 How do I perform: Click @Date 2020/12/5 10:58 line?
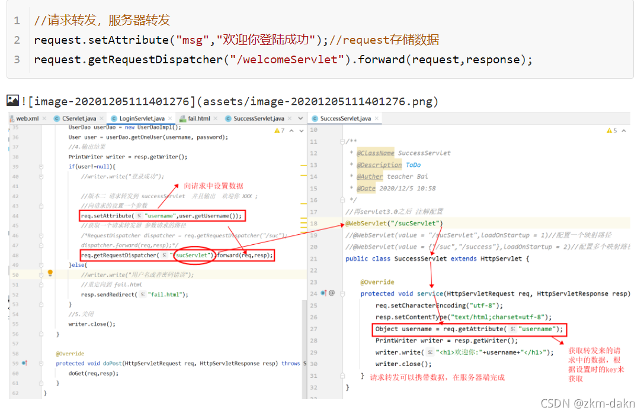click(x=396, y=188)
